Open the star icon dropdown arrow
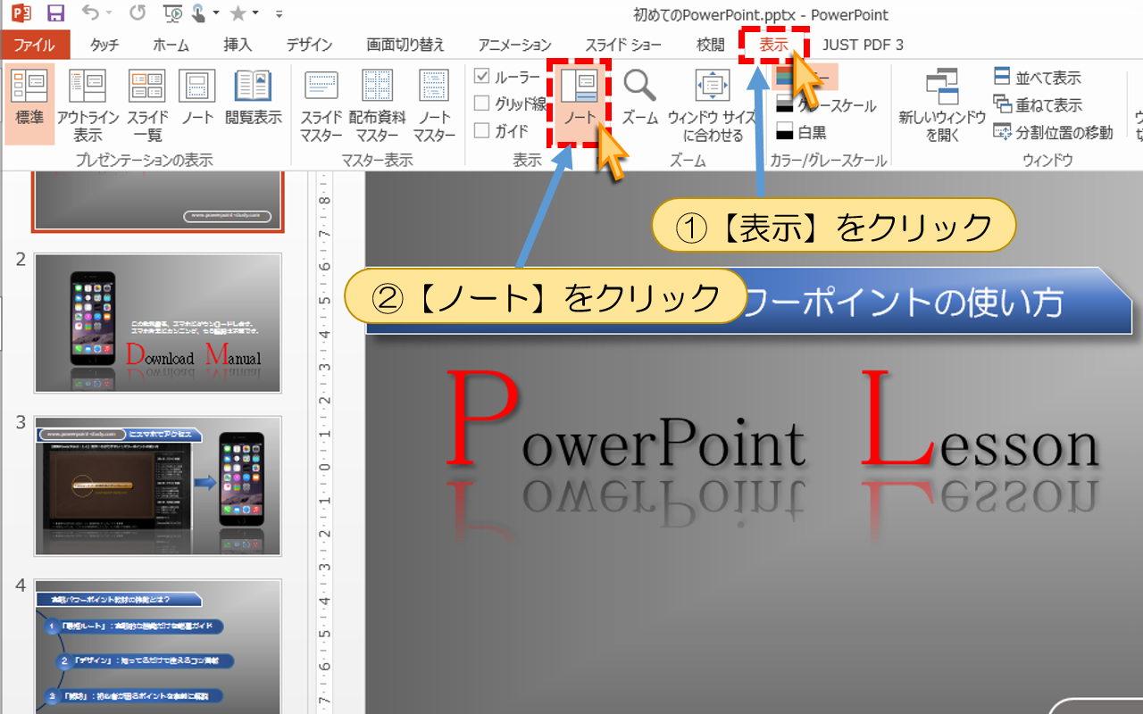 [256, 14]
